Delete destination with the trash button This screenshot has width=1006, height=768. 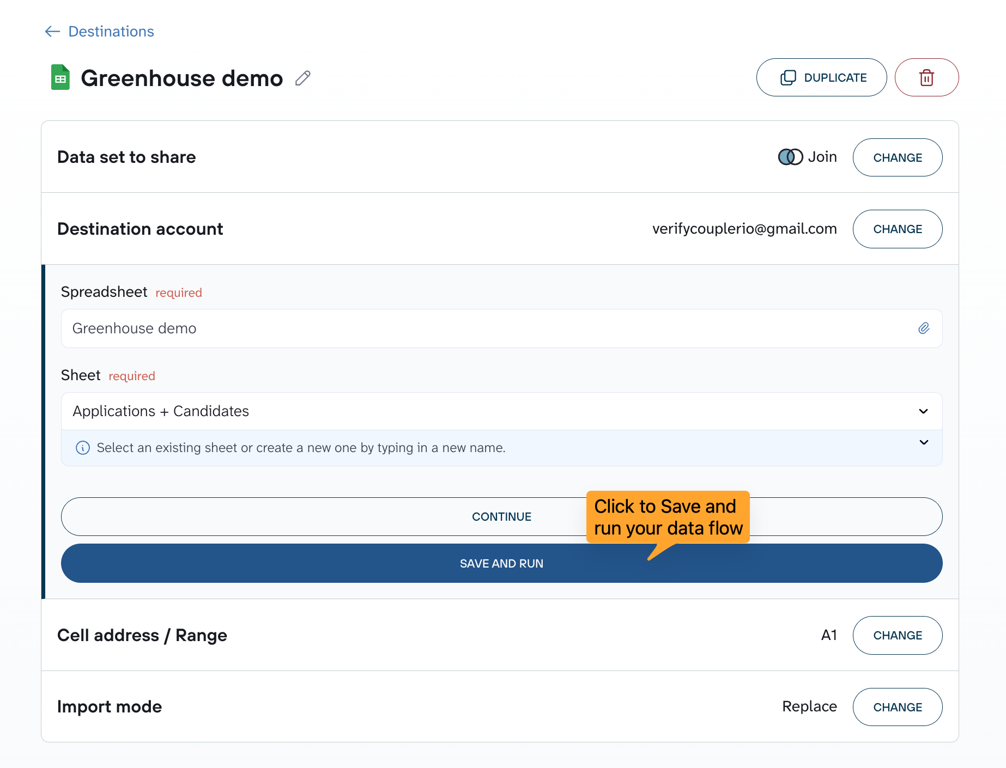click(926, 77)
